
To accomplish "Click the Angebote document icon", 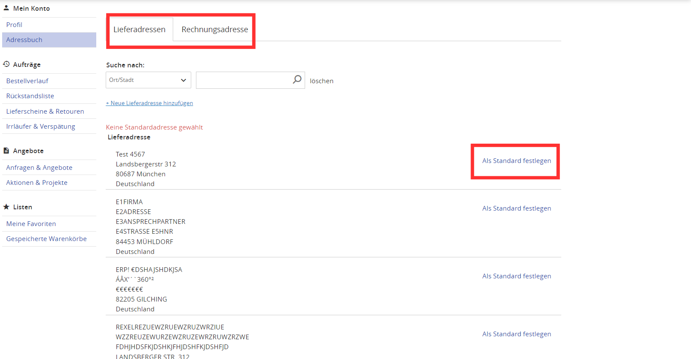I will pos(6,151).
